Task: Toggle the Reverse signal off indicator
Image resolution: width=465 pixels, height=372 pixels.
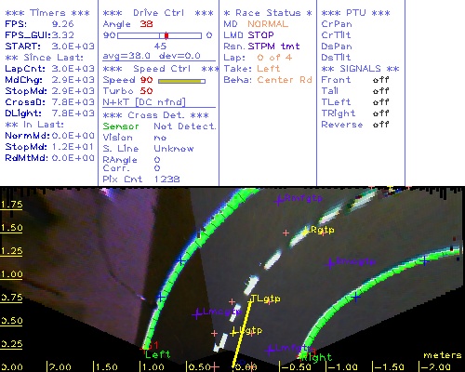Action: [x=380, y=125]
